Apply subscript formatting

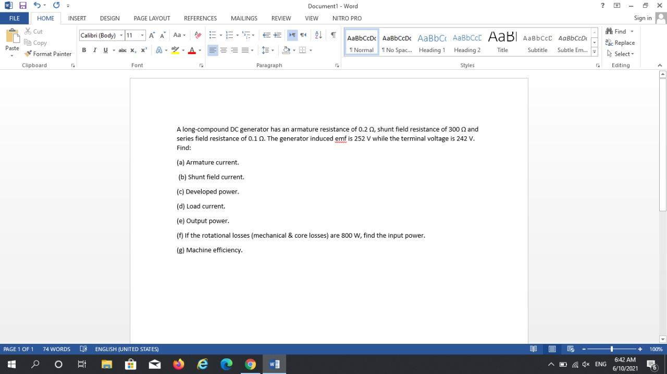(x=133, y=50)
